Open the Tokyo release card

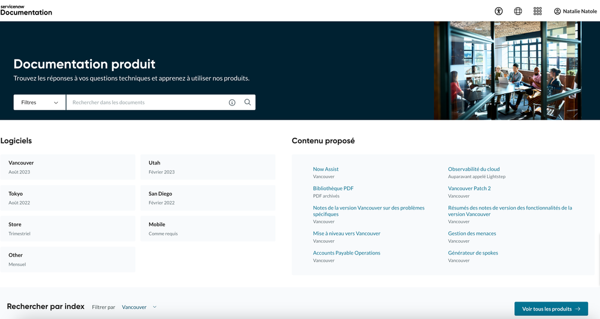pos(68,197)
